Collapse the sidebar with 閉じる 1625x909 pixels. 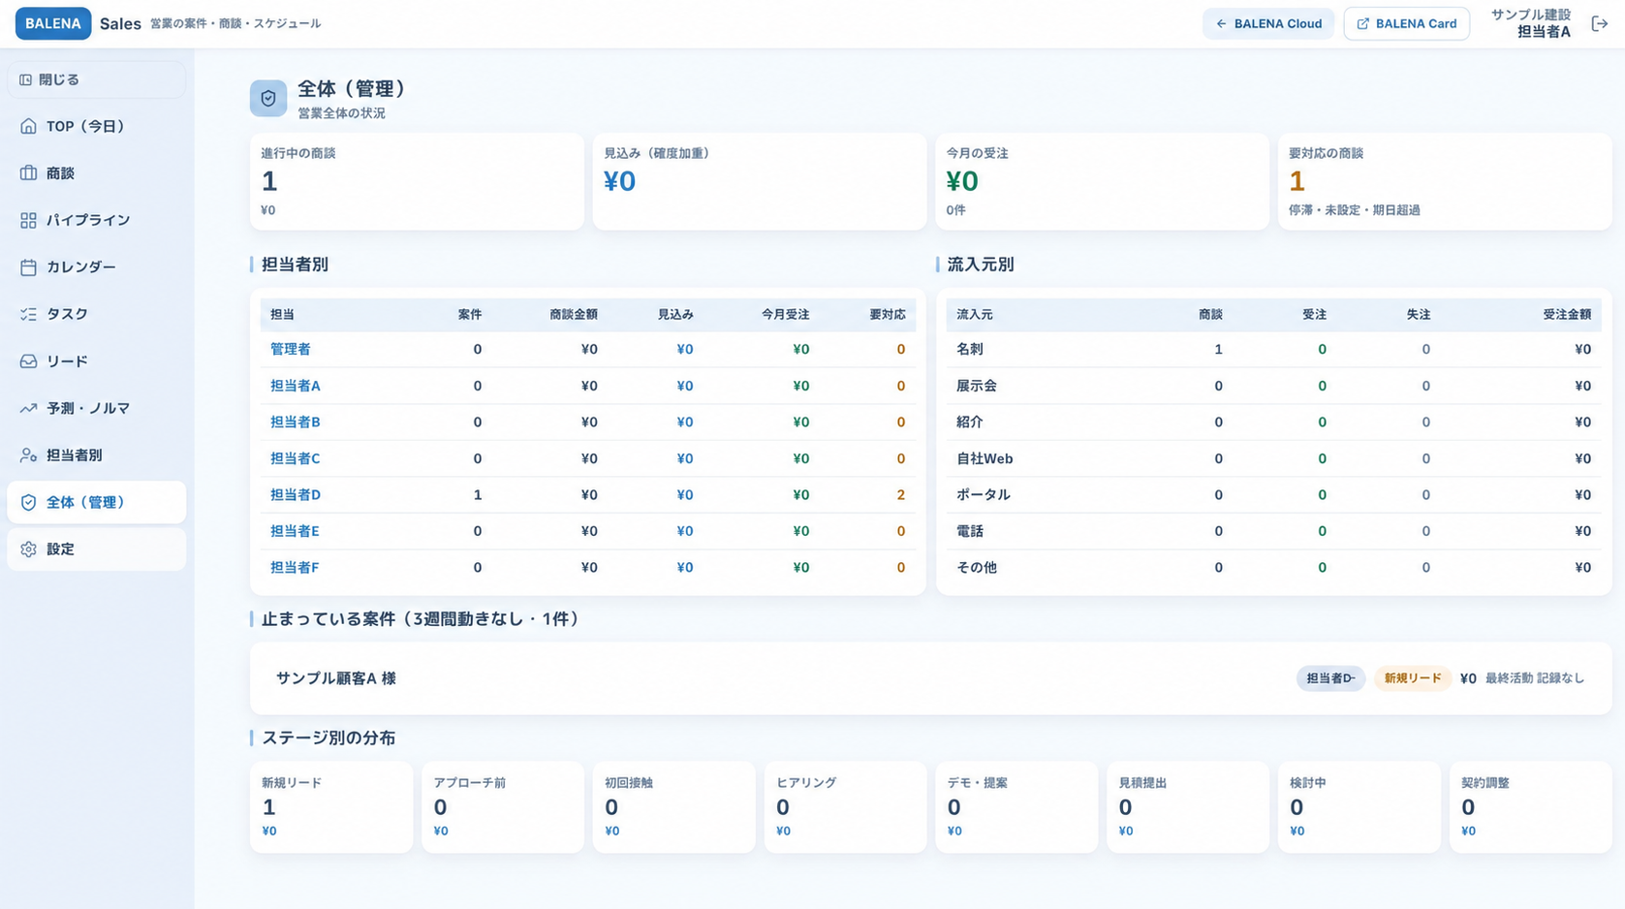tap(96, 79)
